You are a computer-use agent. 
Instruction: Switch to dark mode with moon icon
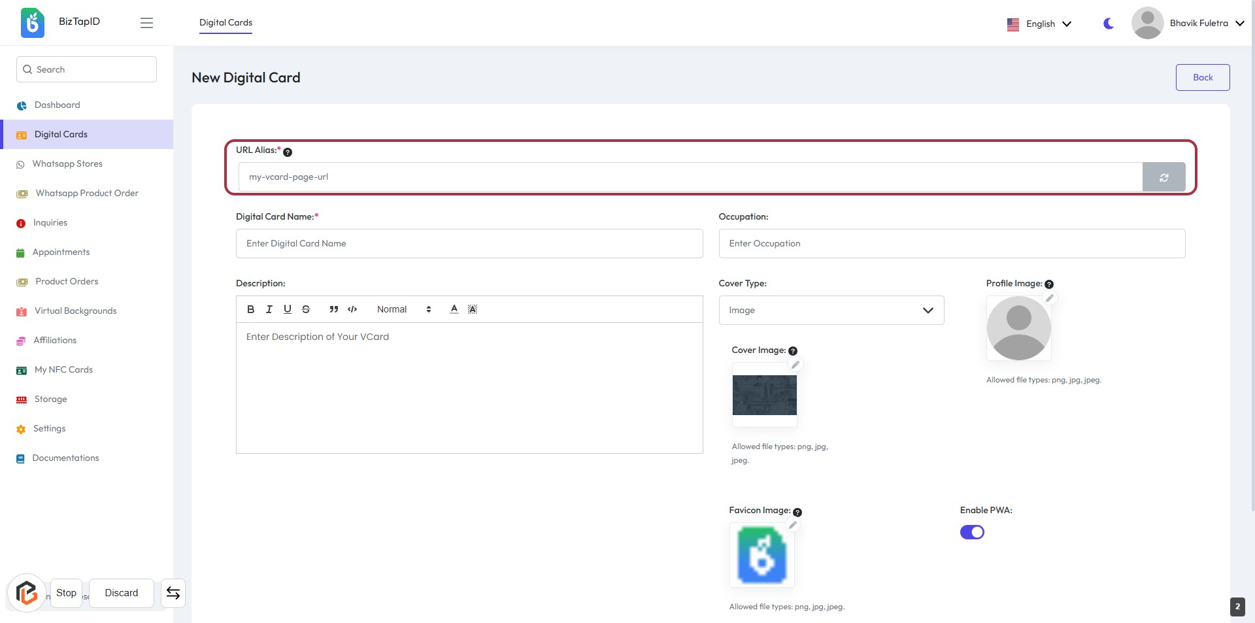pos(1109,24)
